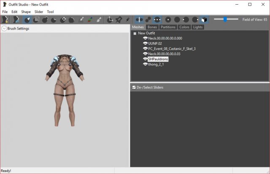Click the pushpin Pivot tool icon
This screenshot has height=174, width=270.
[x=119, y=19]
